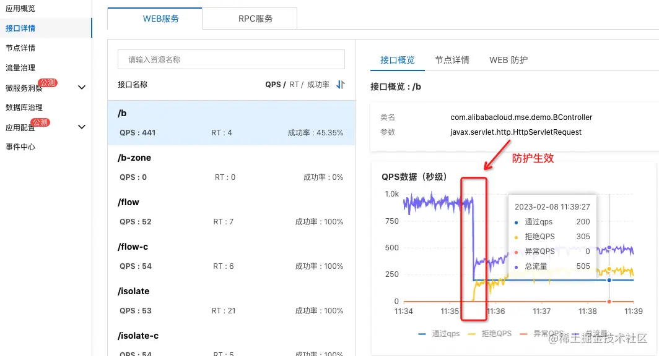Select the /isolate interface row
The height and width of the screenshot is (356, 659).
coord(231,300)
